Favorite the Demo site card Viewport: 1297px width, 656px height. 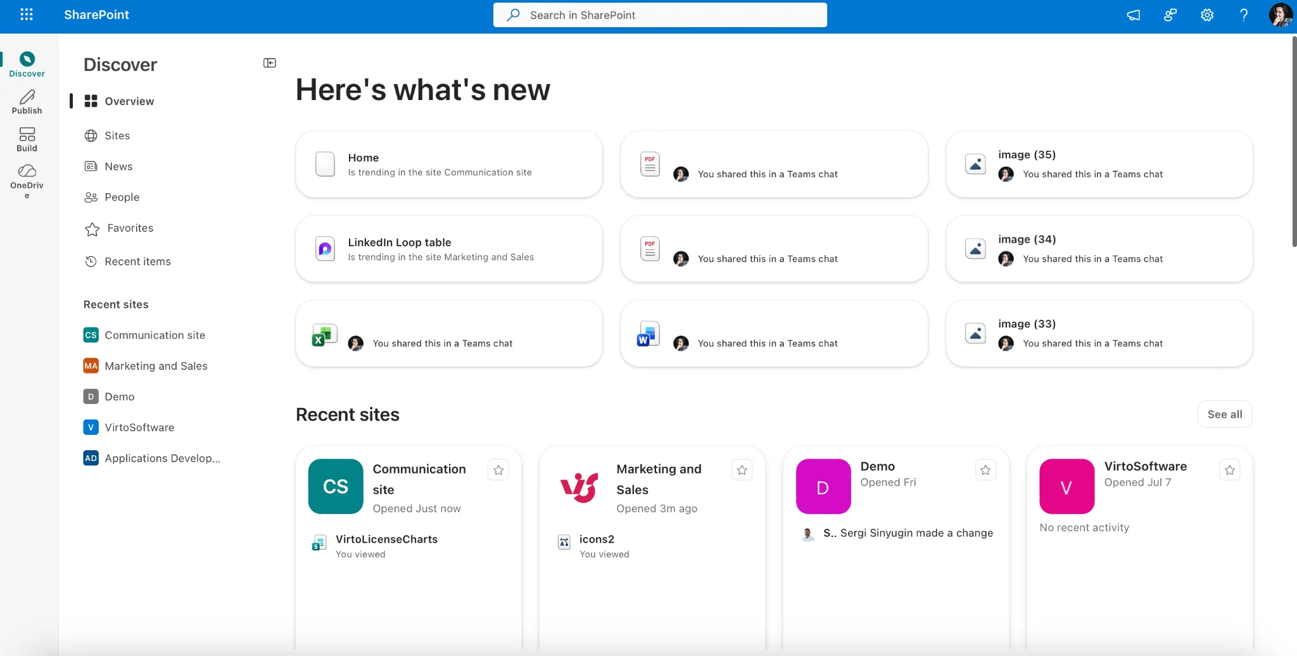tap(985, 470)
